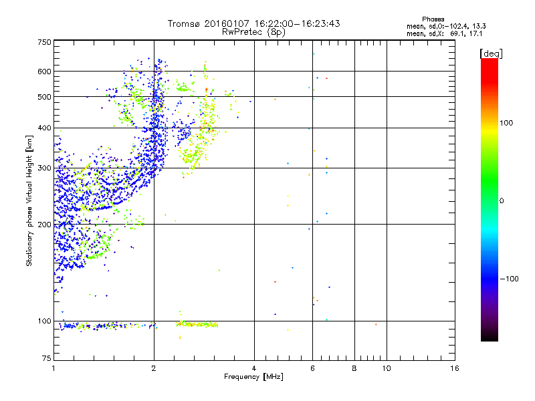This screenshot has height=401, width=535.
Task: Click the blue E-layer echo band near 100 km
Action: [x=108, y=325]
